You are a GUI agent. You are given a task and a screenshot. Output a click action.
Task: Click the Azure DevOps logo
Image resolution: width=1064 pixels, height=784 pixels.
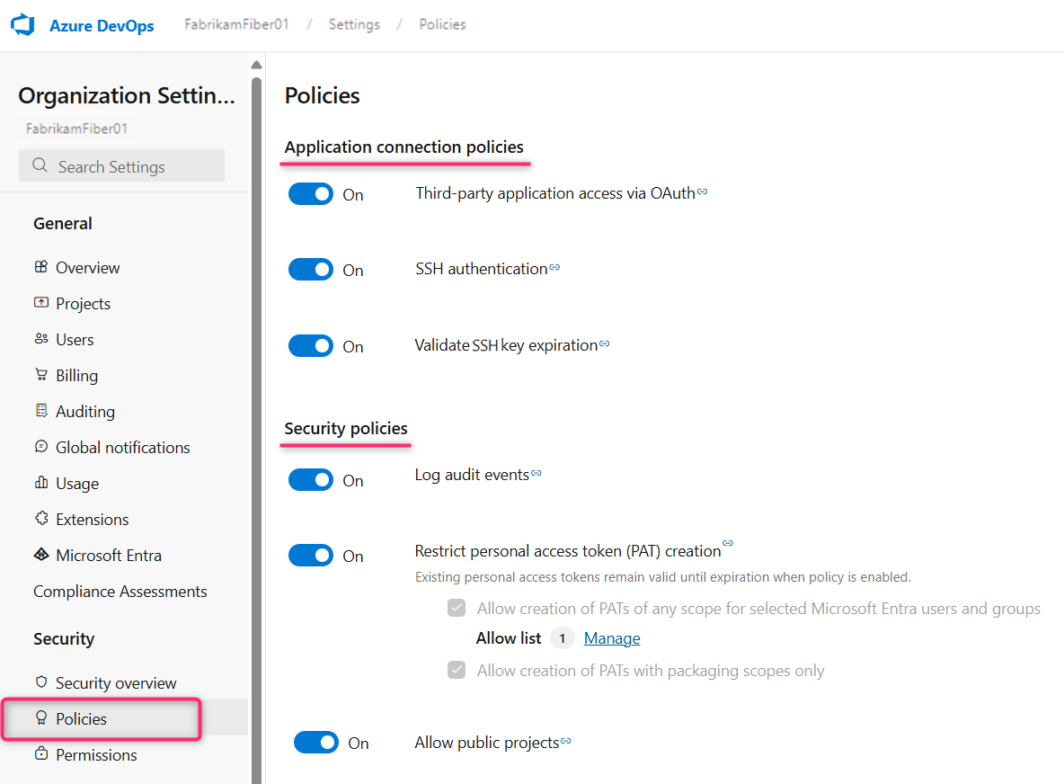[22, 25]
